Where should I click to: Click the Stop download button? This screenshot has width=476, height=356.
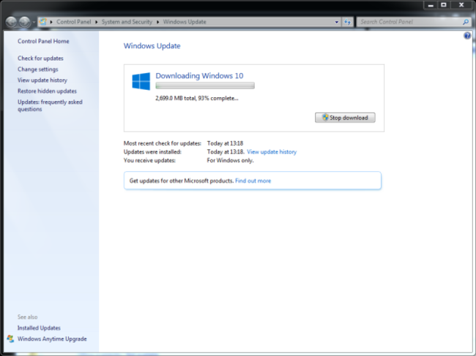point(345,118)
